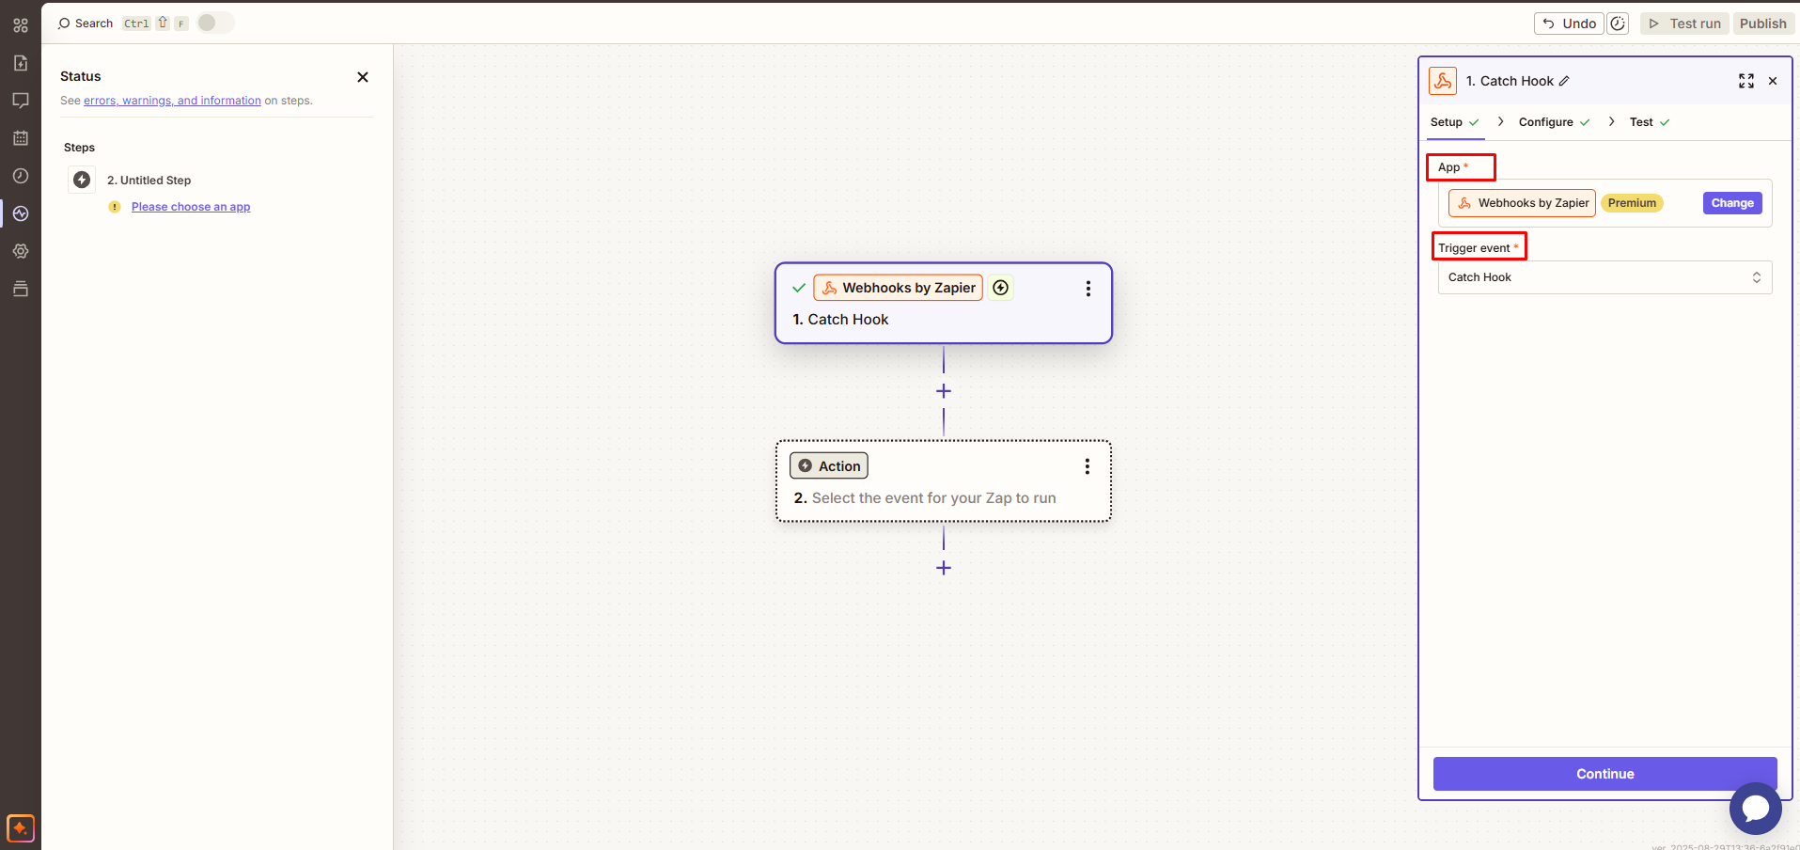Open the apps grid icon in sidebar
Viewport: 1800px width, 850px height.
pos(21,25)
